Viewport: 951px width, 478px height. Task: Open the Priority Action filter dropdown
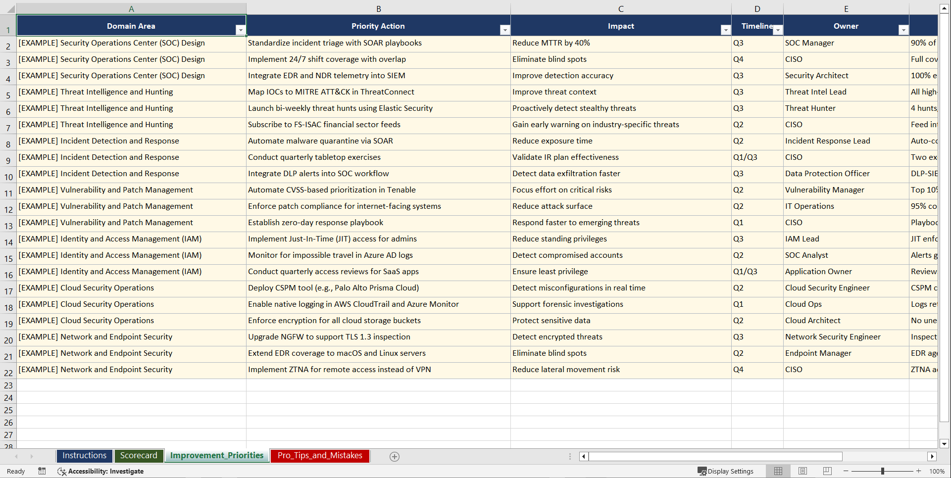pos(505,30)
